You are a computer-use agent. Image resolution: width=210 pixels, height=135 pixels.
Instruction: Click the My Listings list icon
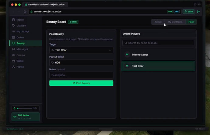coord(13,31)
